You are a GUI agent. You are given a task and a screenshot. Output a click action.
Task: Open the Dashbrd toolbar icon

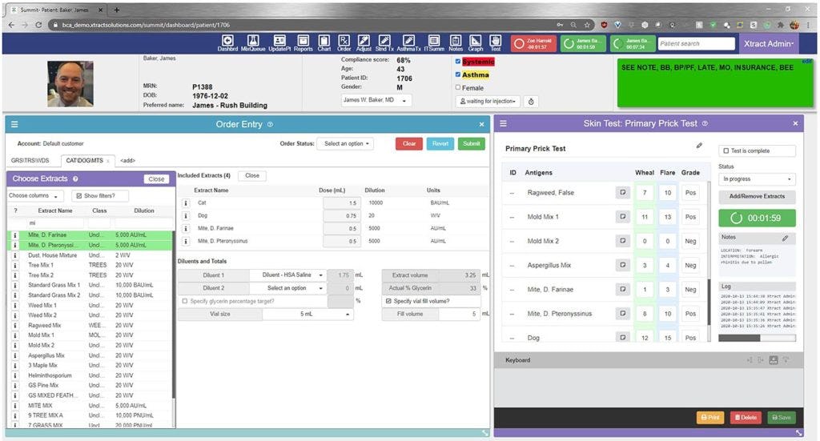[227, 43]
